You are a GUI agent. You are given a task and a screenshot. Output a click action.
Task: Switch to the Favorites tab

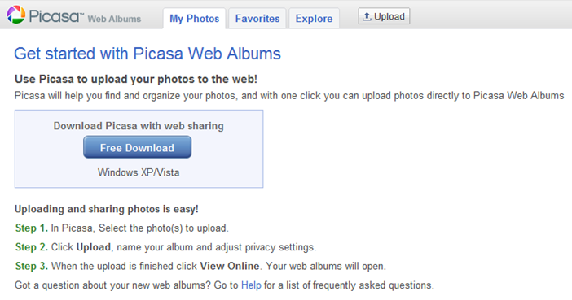tap(257, 19)
